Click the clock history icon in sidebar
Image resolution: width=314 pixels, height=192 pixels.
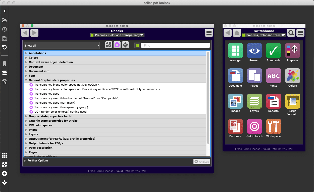coord(4,29)
